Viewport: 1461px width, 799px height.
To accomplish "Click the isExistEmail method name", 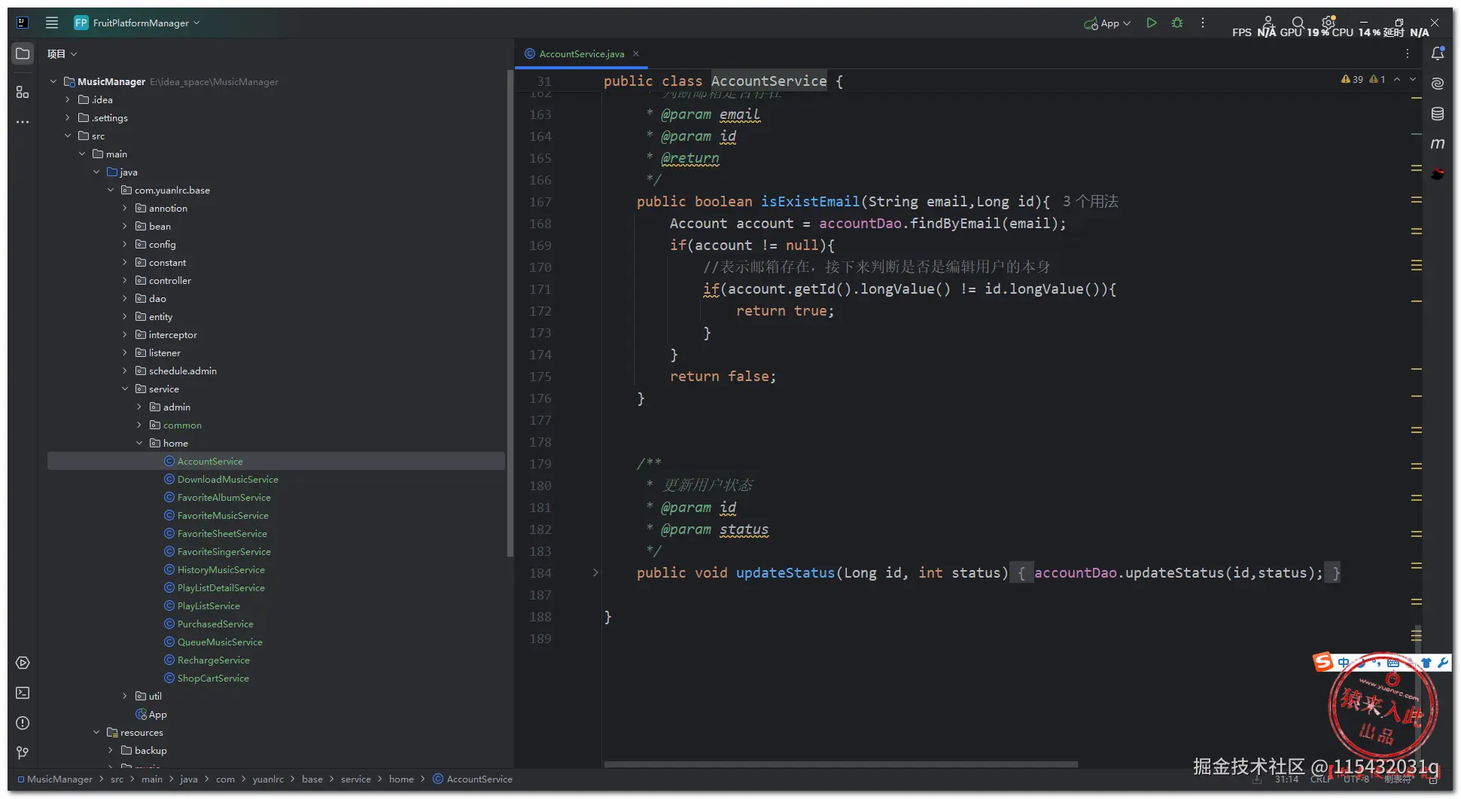I will (x=810, y=202).
